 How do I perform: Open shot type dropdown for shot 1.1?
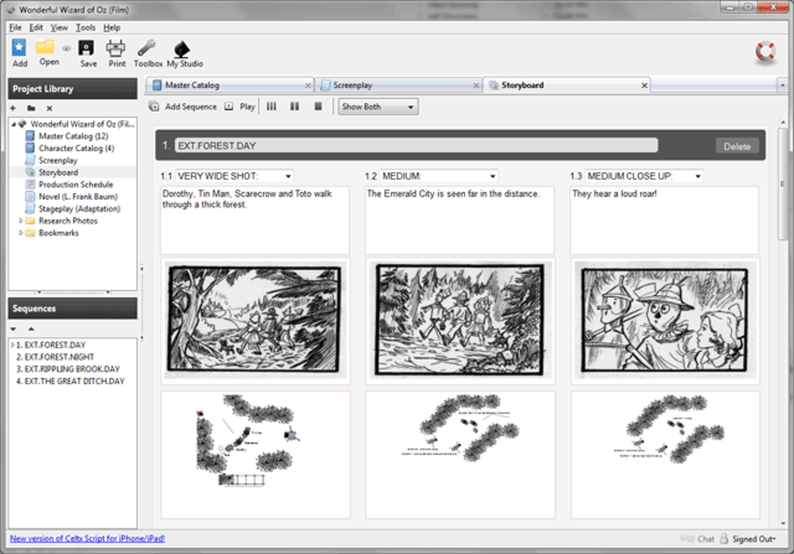pyautogui.click(x=287, y=176)
